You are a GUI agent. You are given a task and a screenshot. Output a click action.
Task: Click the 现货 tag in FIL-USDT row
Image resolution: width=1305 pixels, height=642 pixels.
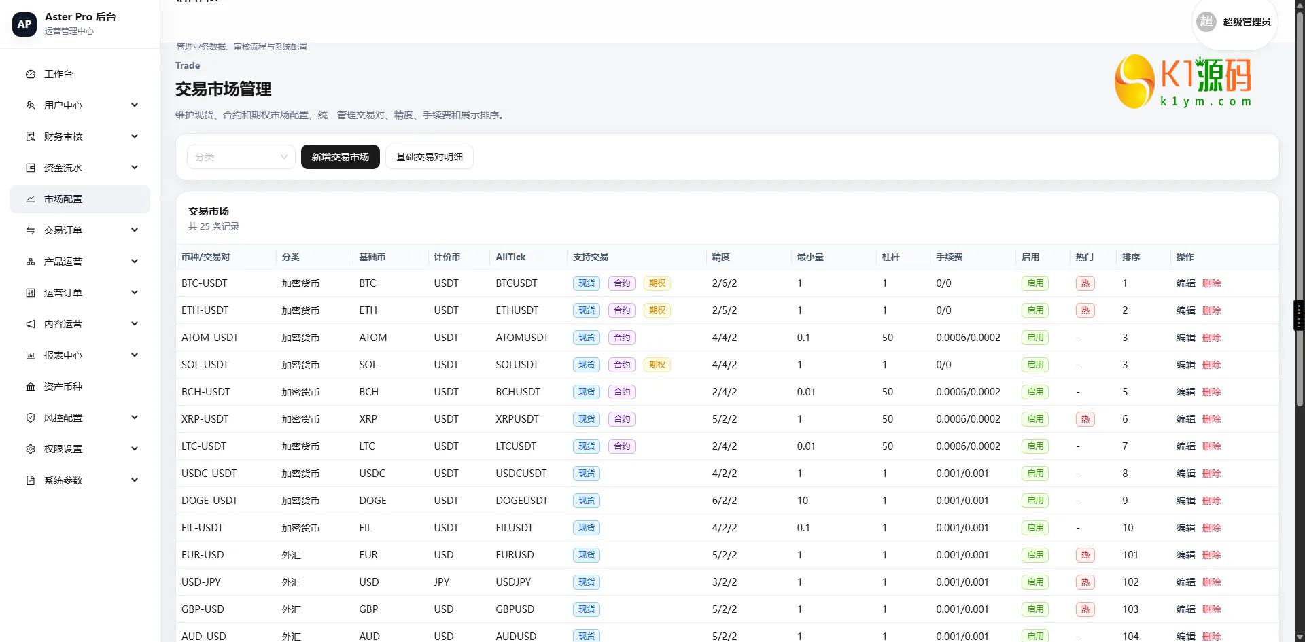pos(587,528)
